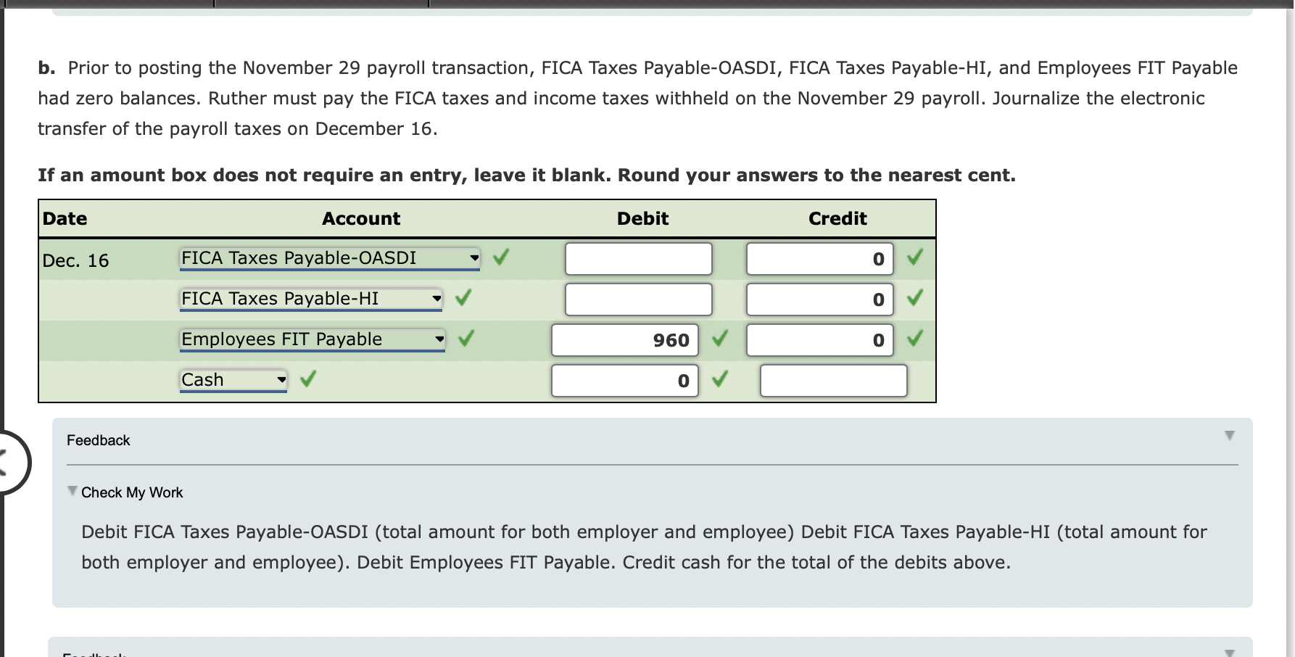
Task: Click the Cash credit amount box
Action: pyautogui.click(x=832, y=379)
